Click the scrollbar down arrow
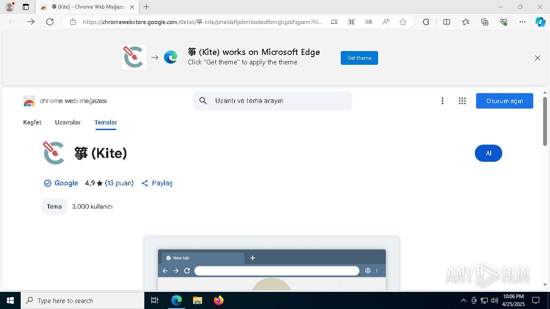The width and height of the screenshot is (550, 309). [545, 285]
